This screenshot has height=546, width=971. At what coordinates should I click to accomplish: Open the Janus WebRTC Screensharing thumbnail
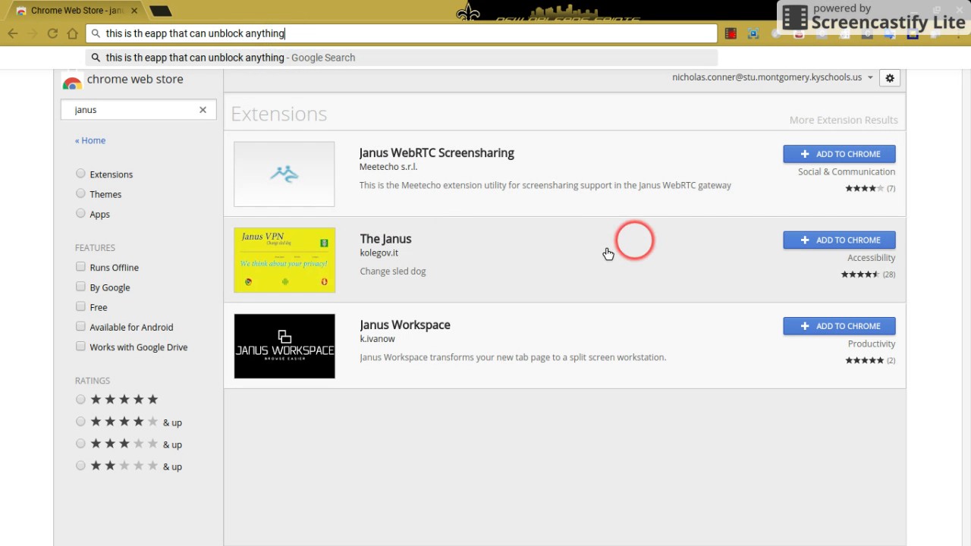[x=284, y=174]
